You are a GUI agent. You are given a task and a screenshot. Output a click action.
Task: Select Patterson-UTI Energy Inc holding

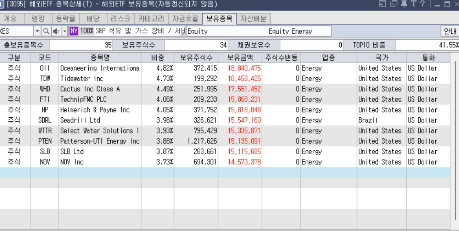point(100,141)
